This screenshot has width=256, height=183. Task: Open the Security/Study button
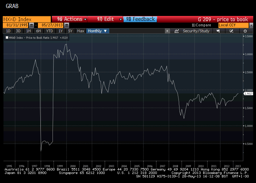coord(196,31)
